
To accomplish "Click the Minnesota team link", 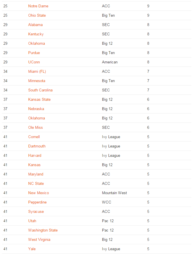I will [x=37, y=81].
